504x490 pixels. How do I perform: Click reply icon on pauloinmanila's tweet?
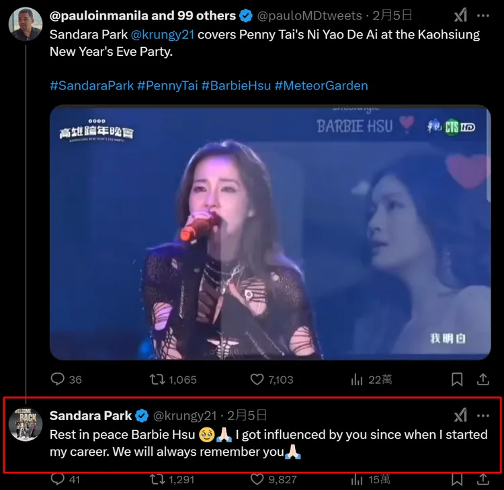click(58, 380)
